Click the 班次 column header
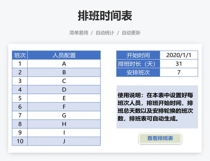Viewport: 210px width, 161px height. (20, 55)
